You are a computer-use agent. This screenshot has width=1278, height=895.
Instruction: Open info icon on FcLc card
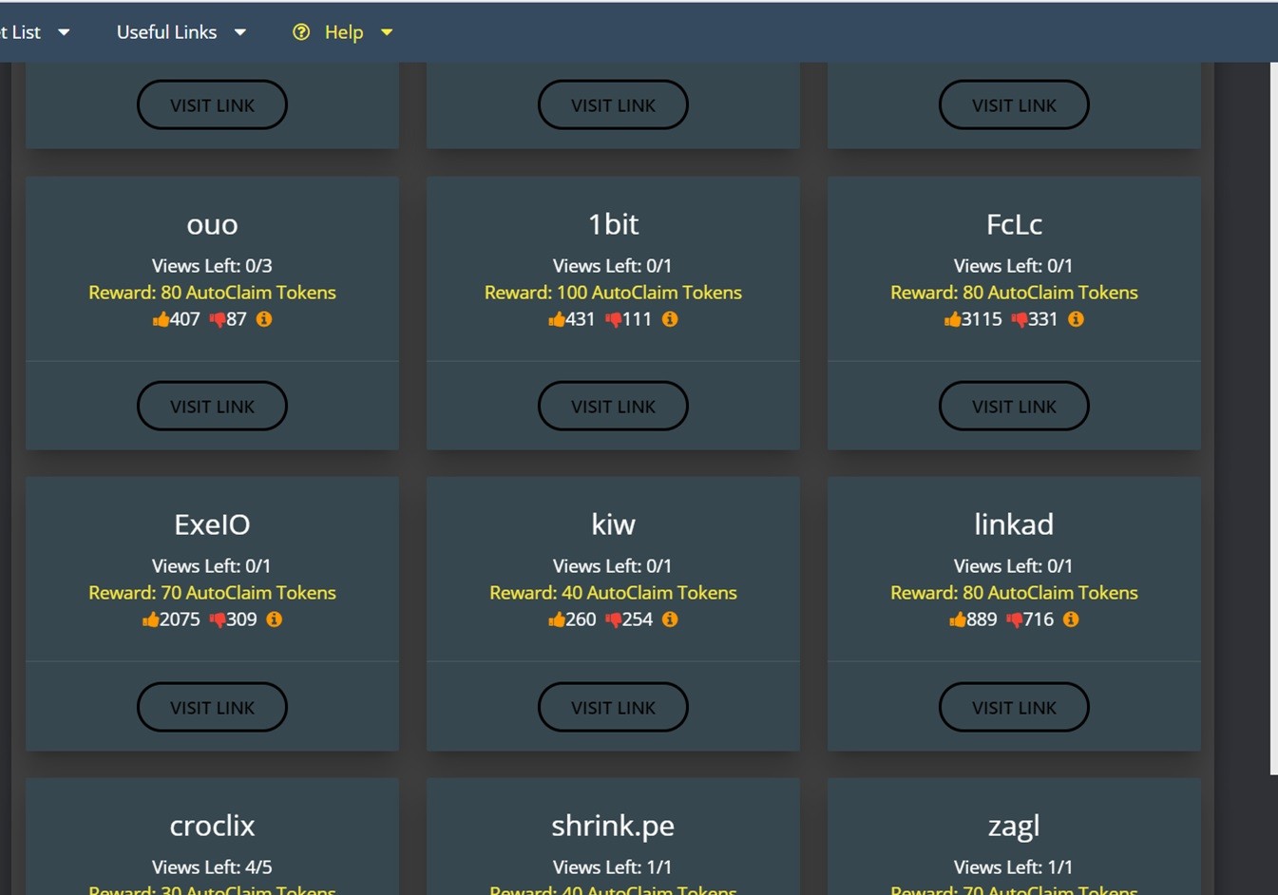coord(1076,319)
